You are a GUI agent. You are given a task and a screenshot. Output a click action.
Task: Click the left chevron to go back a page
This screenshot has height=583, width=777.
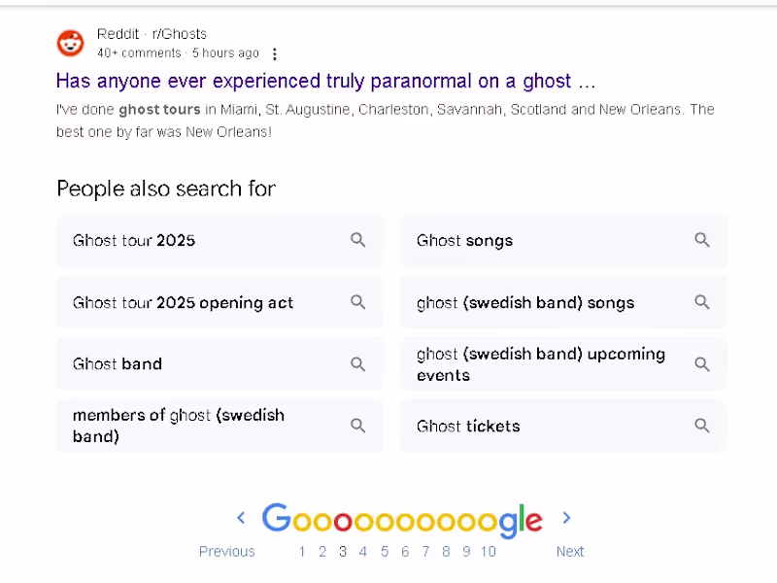241,518
